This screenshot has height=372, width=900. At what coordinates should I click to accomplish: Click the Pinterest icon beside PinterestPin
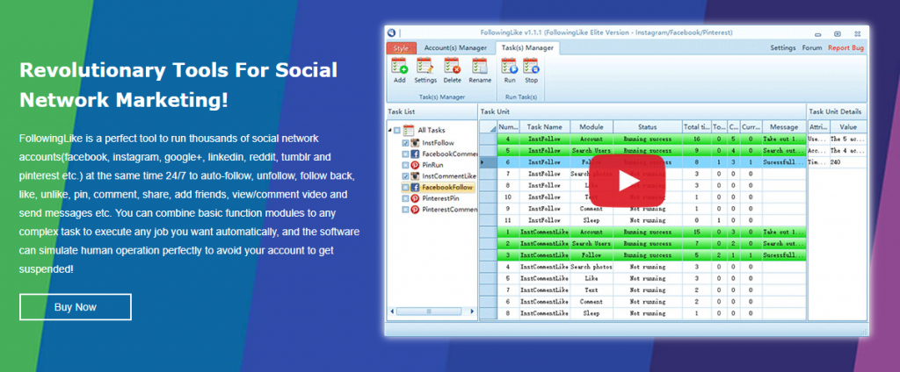click(x=415, y=198)
